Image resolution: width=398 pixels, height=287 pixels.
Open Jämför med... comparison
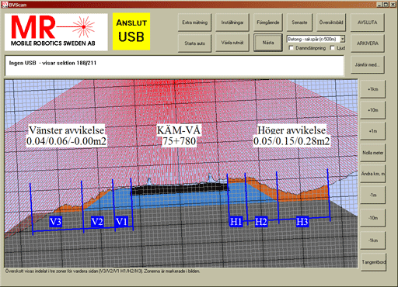point(368,64)
